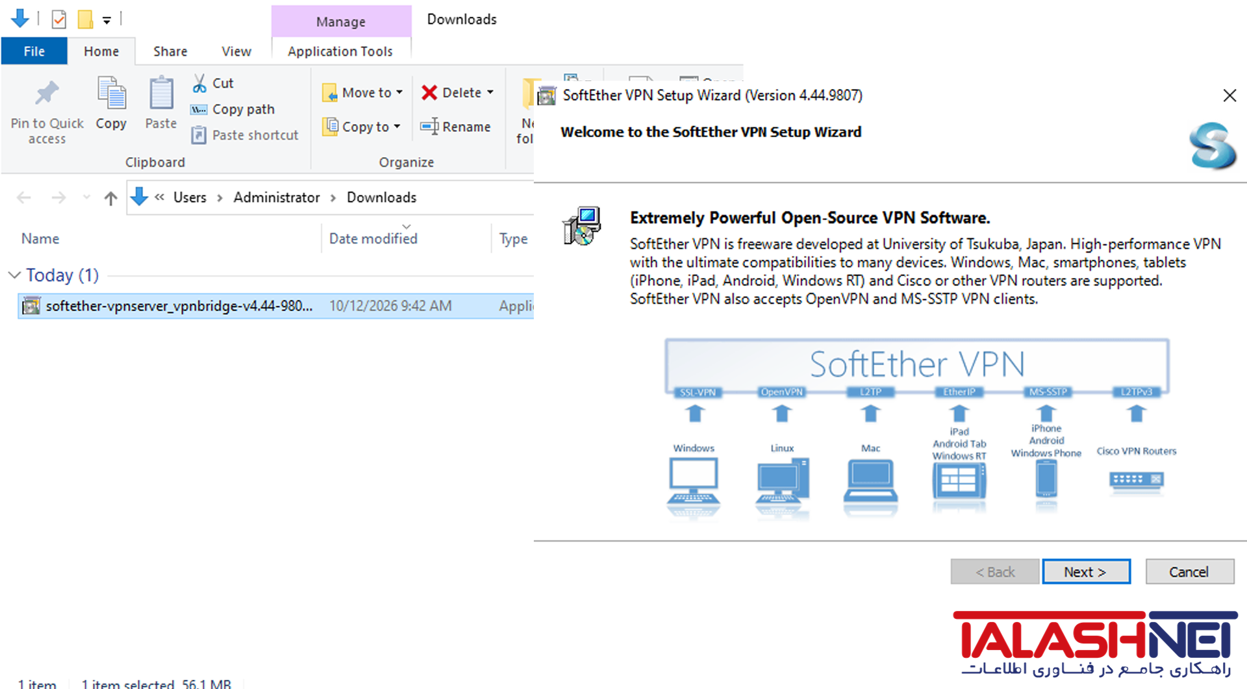Click the Properties checkmark icon in title bar

click(58, 19)
